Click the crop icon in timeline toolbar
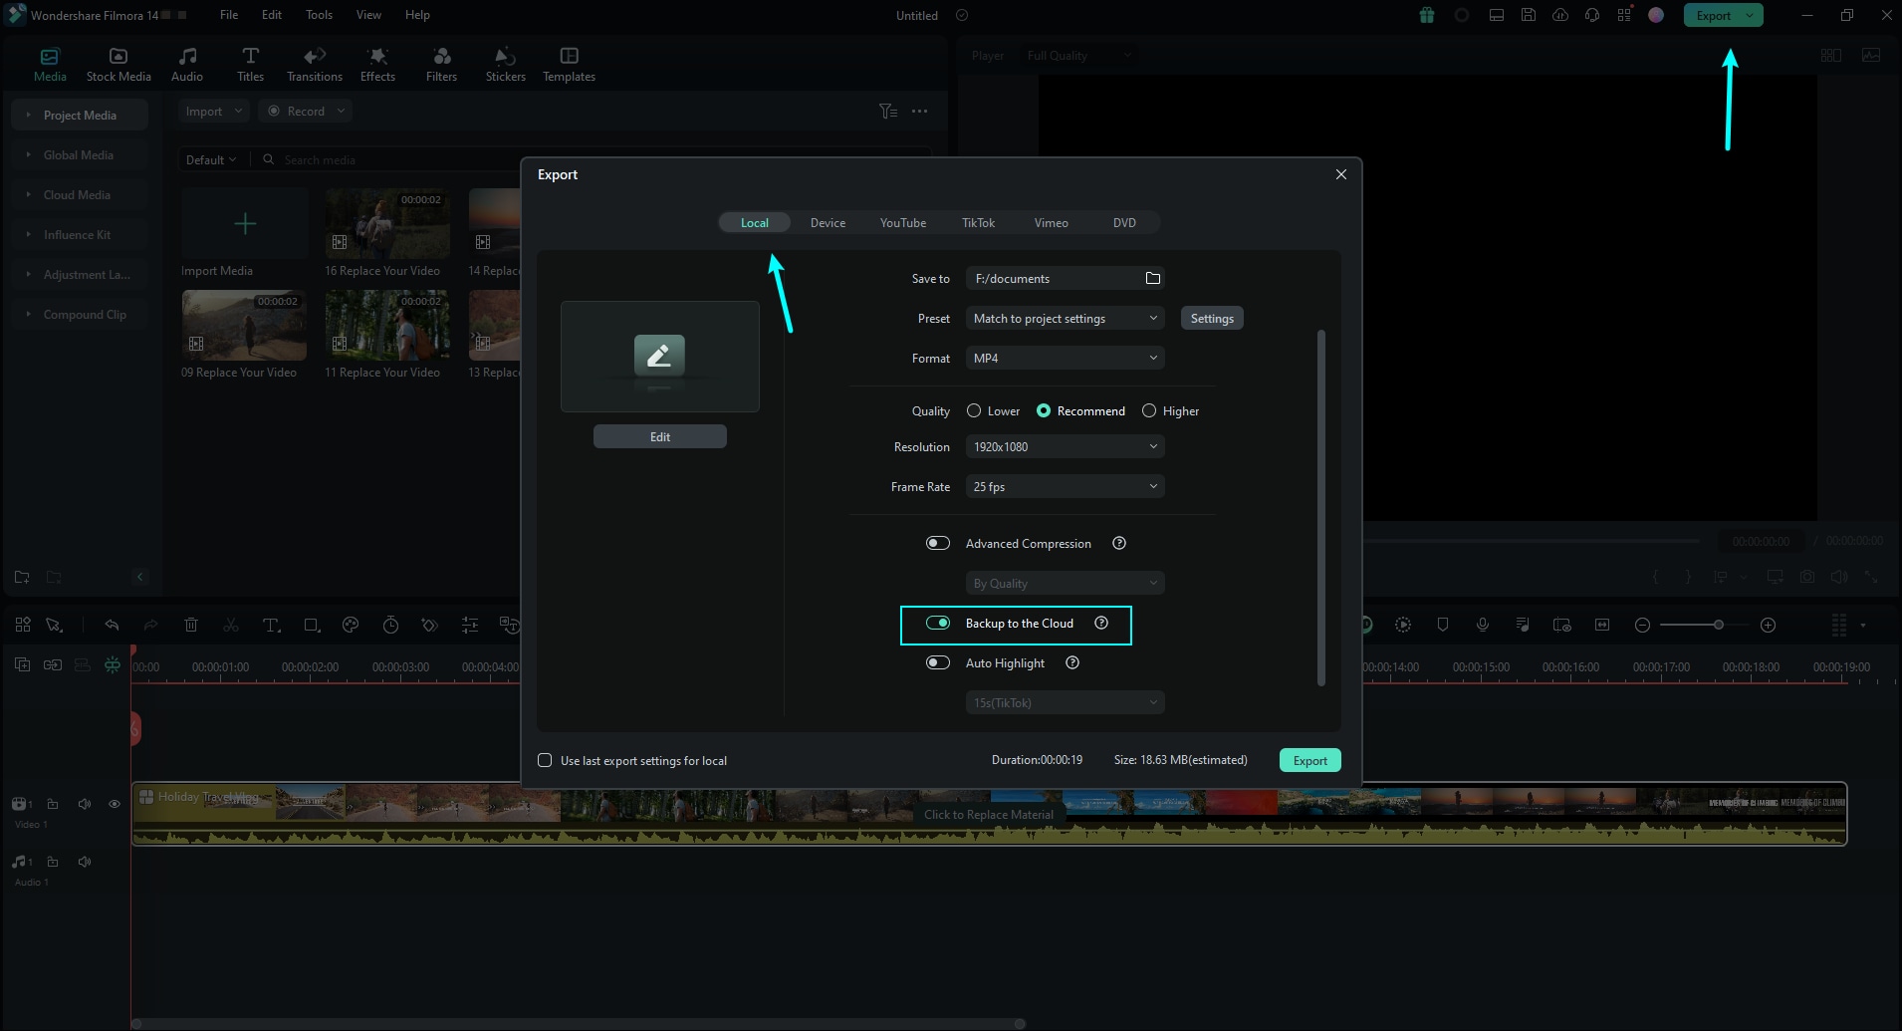This screenshot has width=1902, height=1031. click(312, 625)
